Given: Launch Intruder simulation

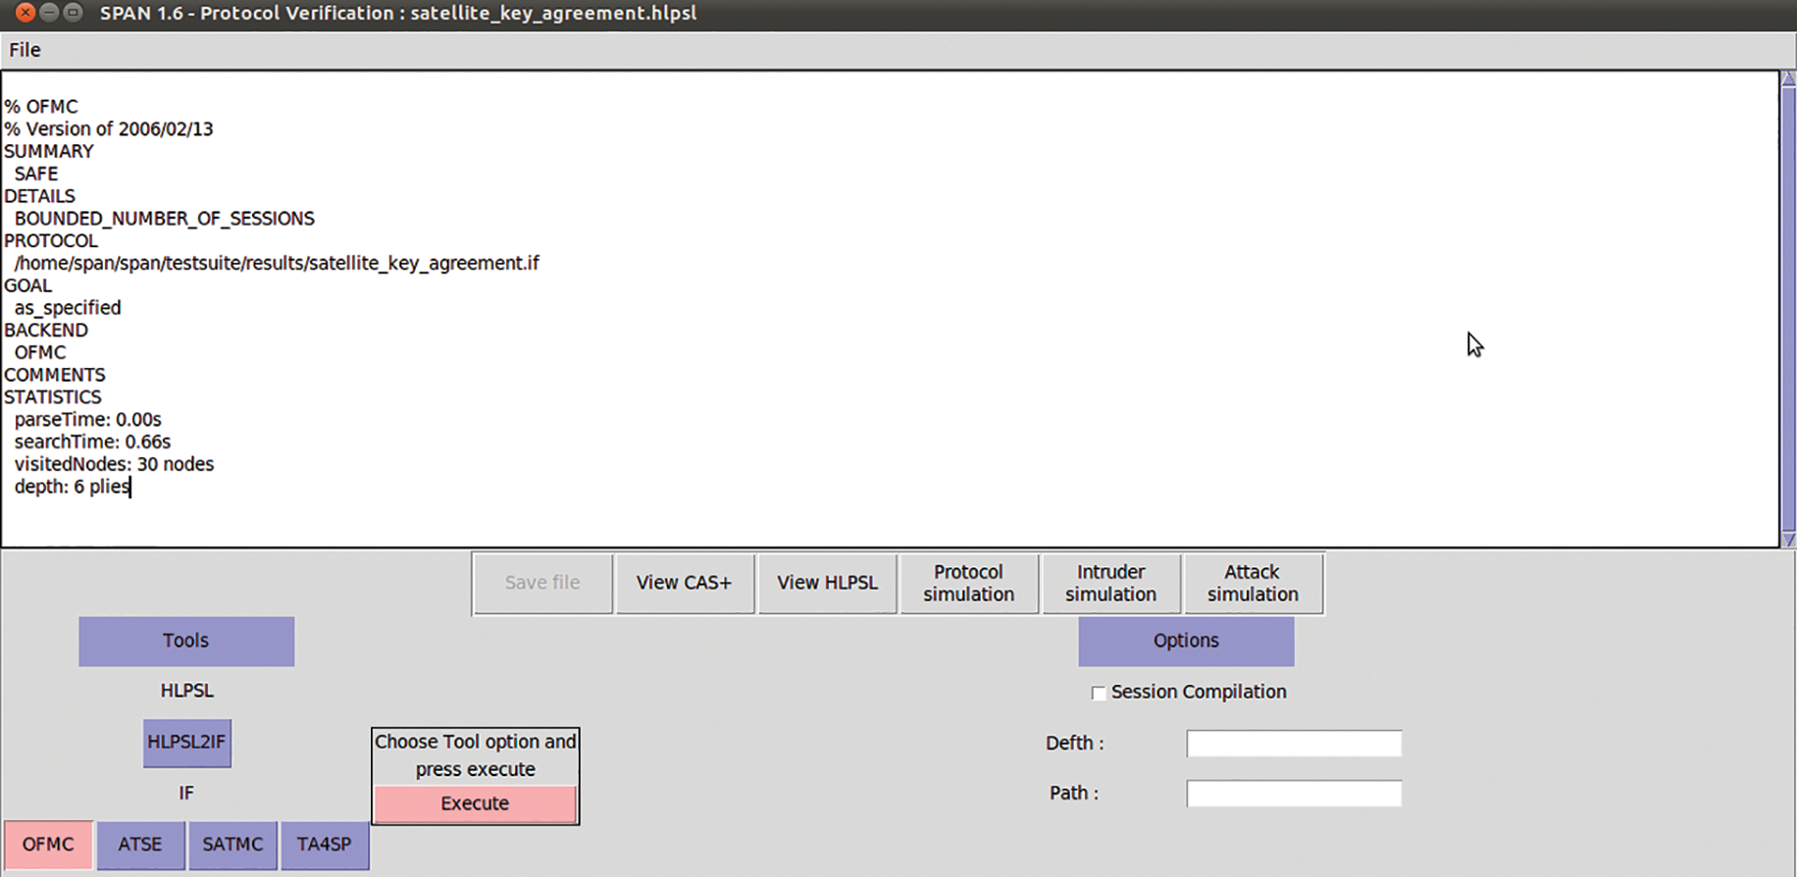Looking at the screenshot, I should tap(1110, 583).
